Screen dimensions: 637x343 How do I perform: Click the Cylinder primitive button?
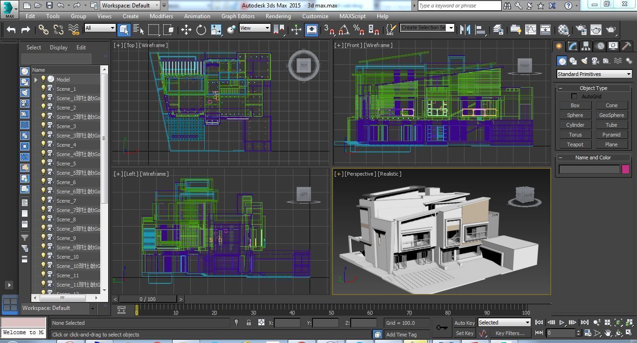coord(575,125)
